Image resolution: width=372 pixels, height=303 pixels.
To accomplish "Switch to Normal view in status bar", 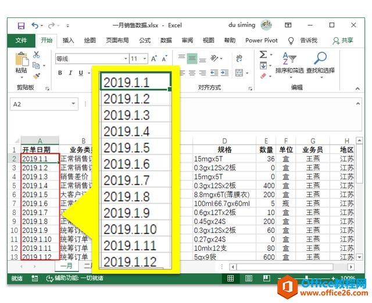I will 231,279.
